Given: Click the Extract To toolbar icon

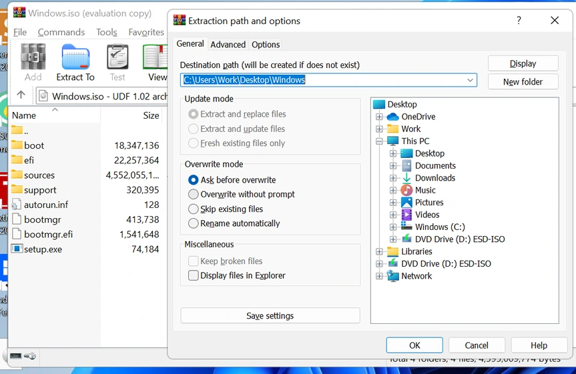Looking at the screenshot, I should coord(75,57).
